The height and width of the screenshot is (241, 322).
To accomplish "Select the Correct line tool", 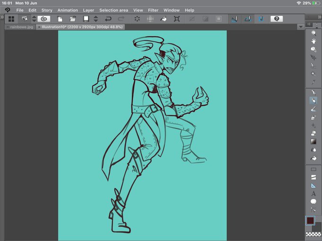I will (313, 210).
